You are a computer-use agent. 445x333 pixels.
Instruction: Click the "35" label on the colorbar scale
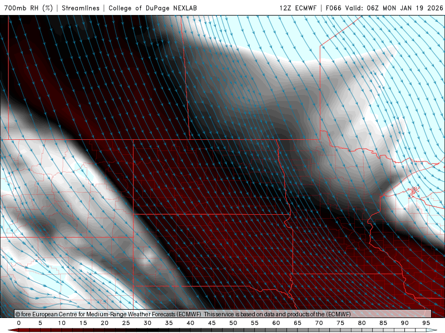coord(169,323)
